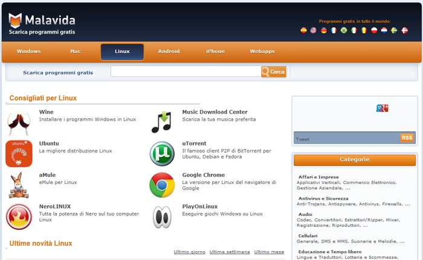Focus the program search text field

pyautogui.click(x=186, y=72)
